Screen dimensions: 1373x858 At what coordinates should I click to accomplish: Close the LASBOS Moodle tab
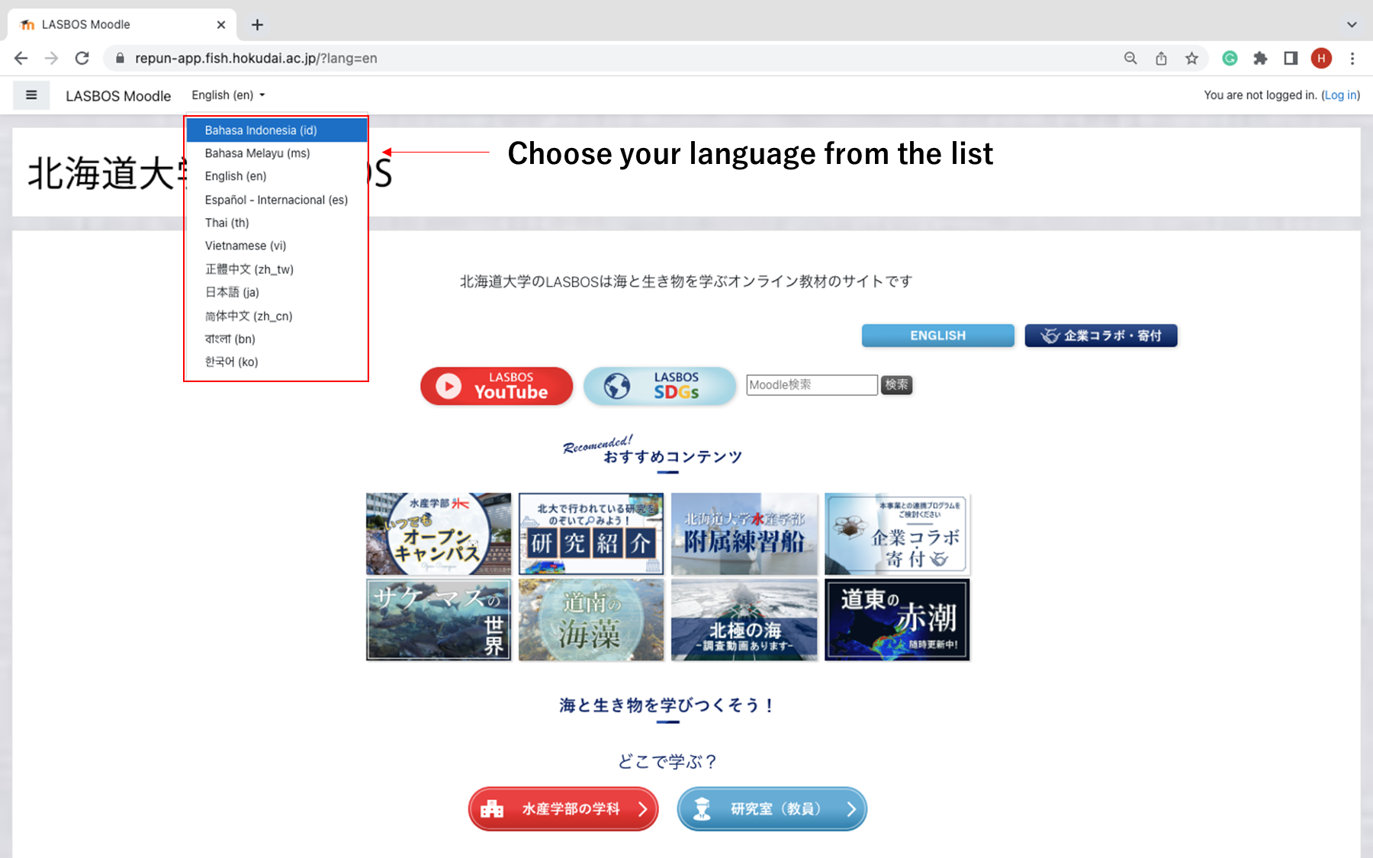coord(221,24)
